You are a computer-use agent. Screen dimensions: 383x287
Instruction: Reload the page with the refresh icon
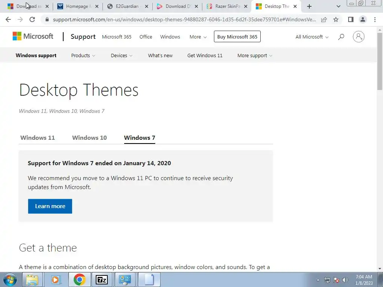32,19
